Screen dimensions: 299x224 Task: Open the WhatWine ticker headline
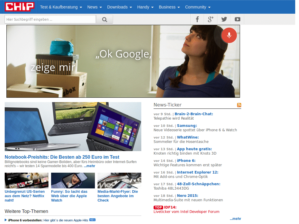coord(188,137)
